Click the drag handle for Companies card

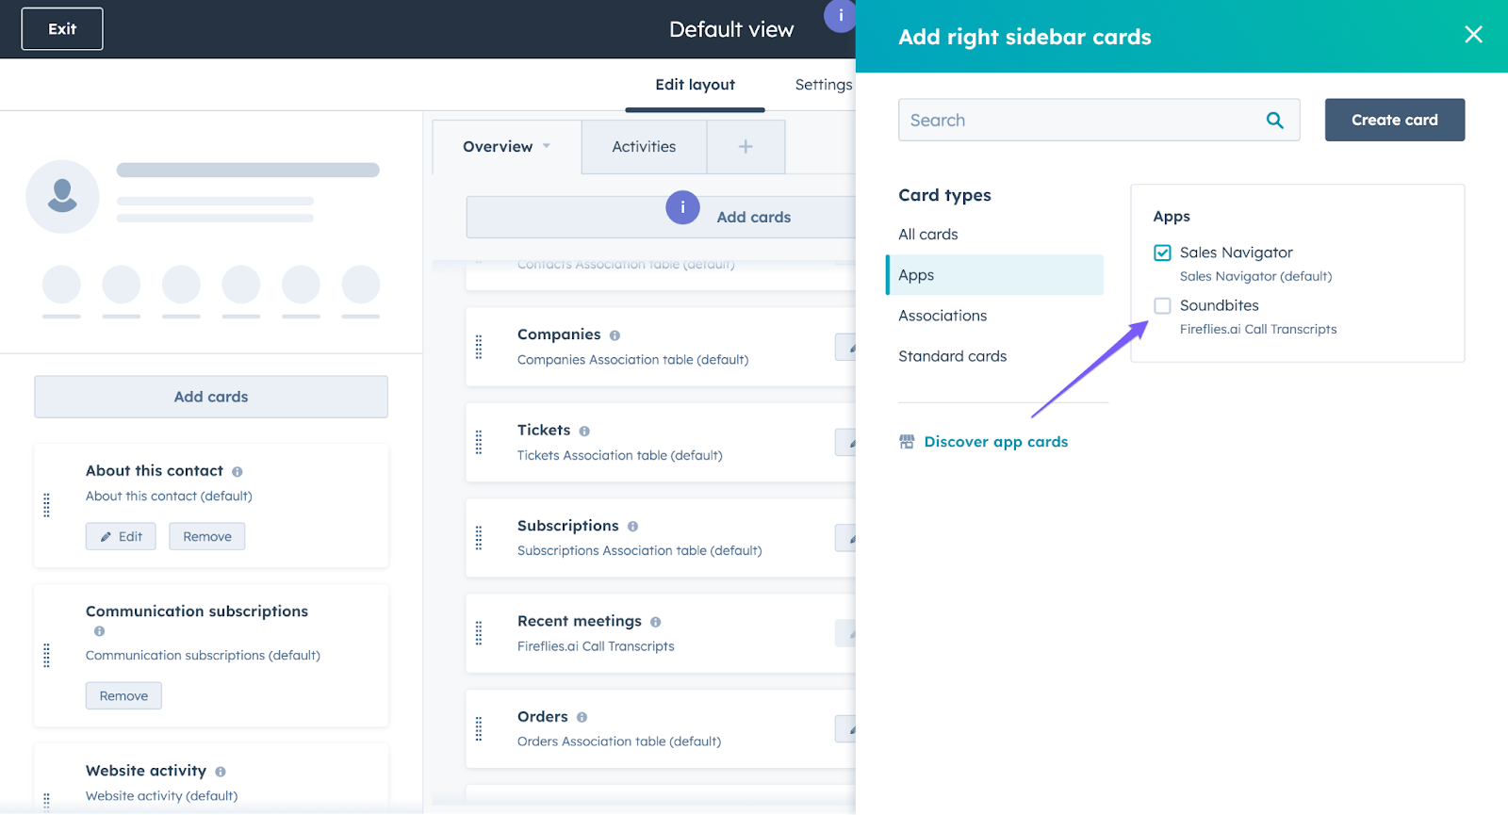[x=479, y=347]
